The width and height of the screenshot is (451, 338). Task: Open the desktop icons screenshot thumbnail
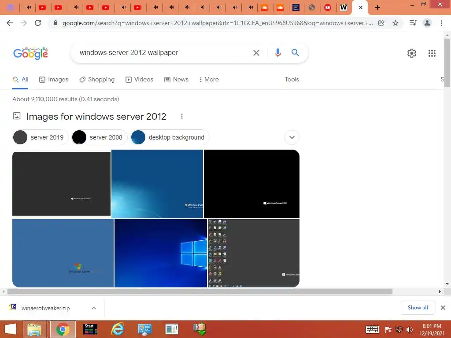tap(253, 253)
